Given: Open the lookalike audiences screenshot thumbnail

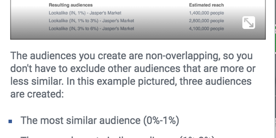Looking at the screenshot, I should (x=138, y=19).
